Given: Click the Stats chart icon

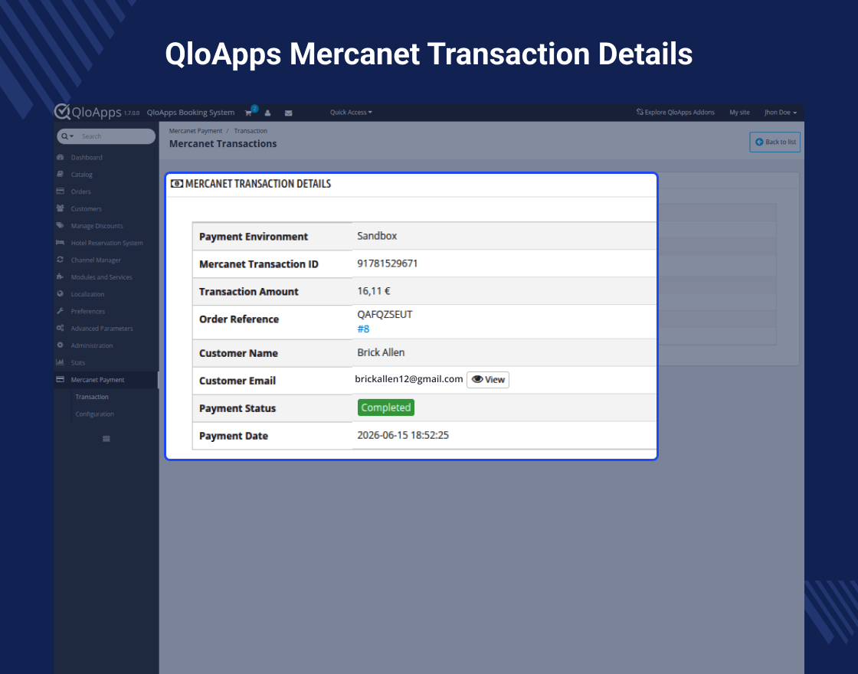Looking at the screenshot, I should tap(61, 362).
